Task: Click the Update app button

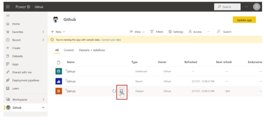Action: pos(244,20)
